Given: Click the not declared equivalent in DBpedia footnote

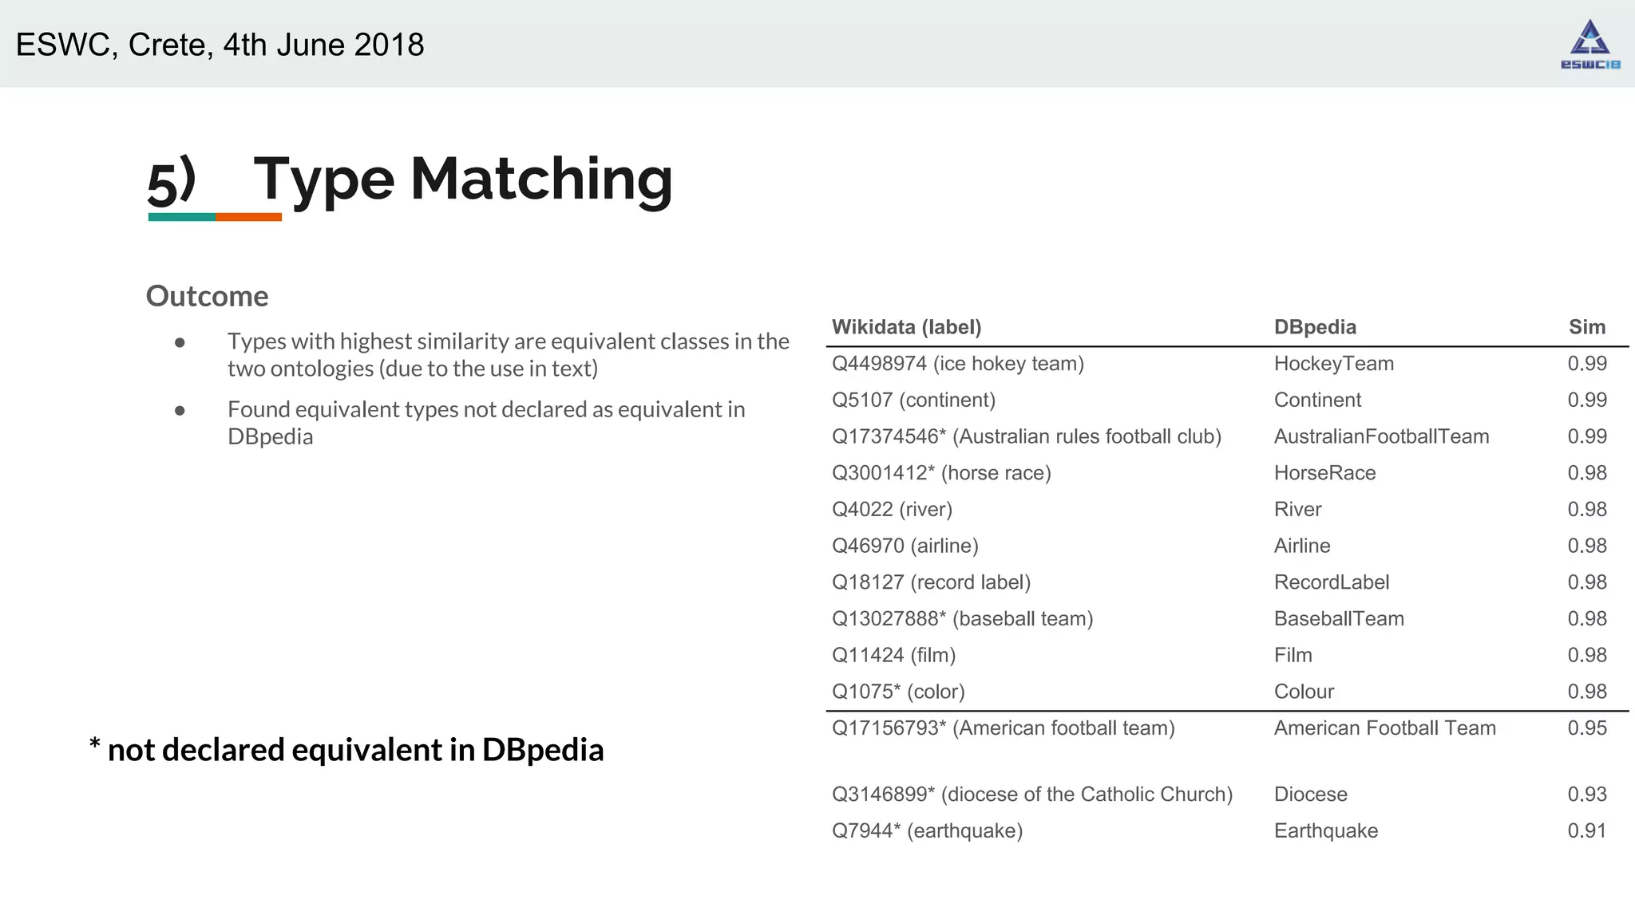Looking at the screenshot, I should click(x=346, y=750).
